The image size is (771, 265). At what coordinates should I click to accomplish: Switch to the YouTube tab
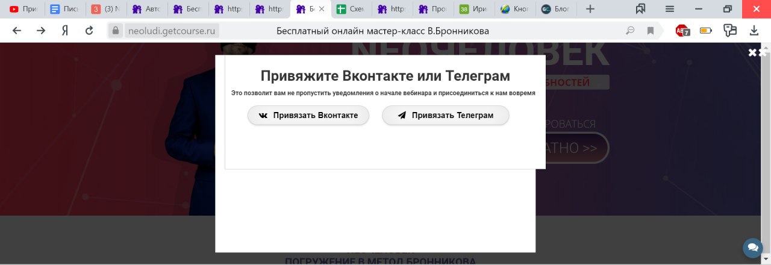23,9
